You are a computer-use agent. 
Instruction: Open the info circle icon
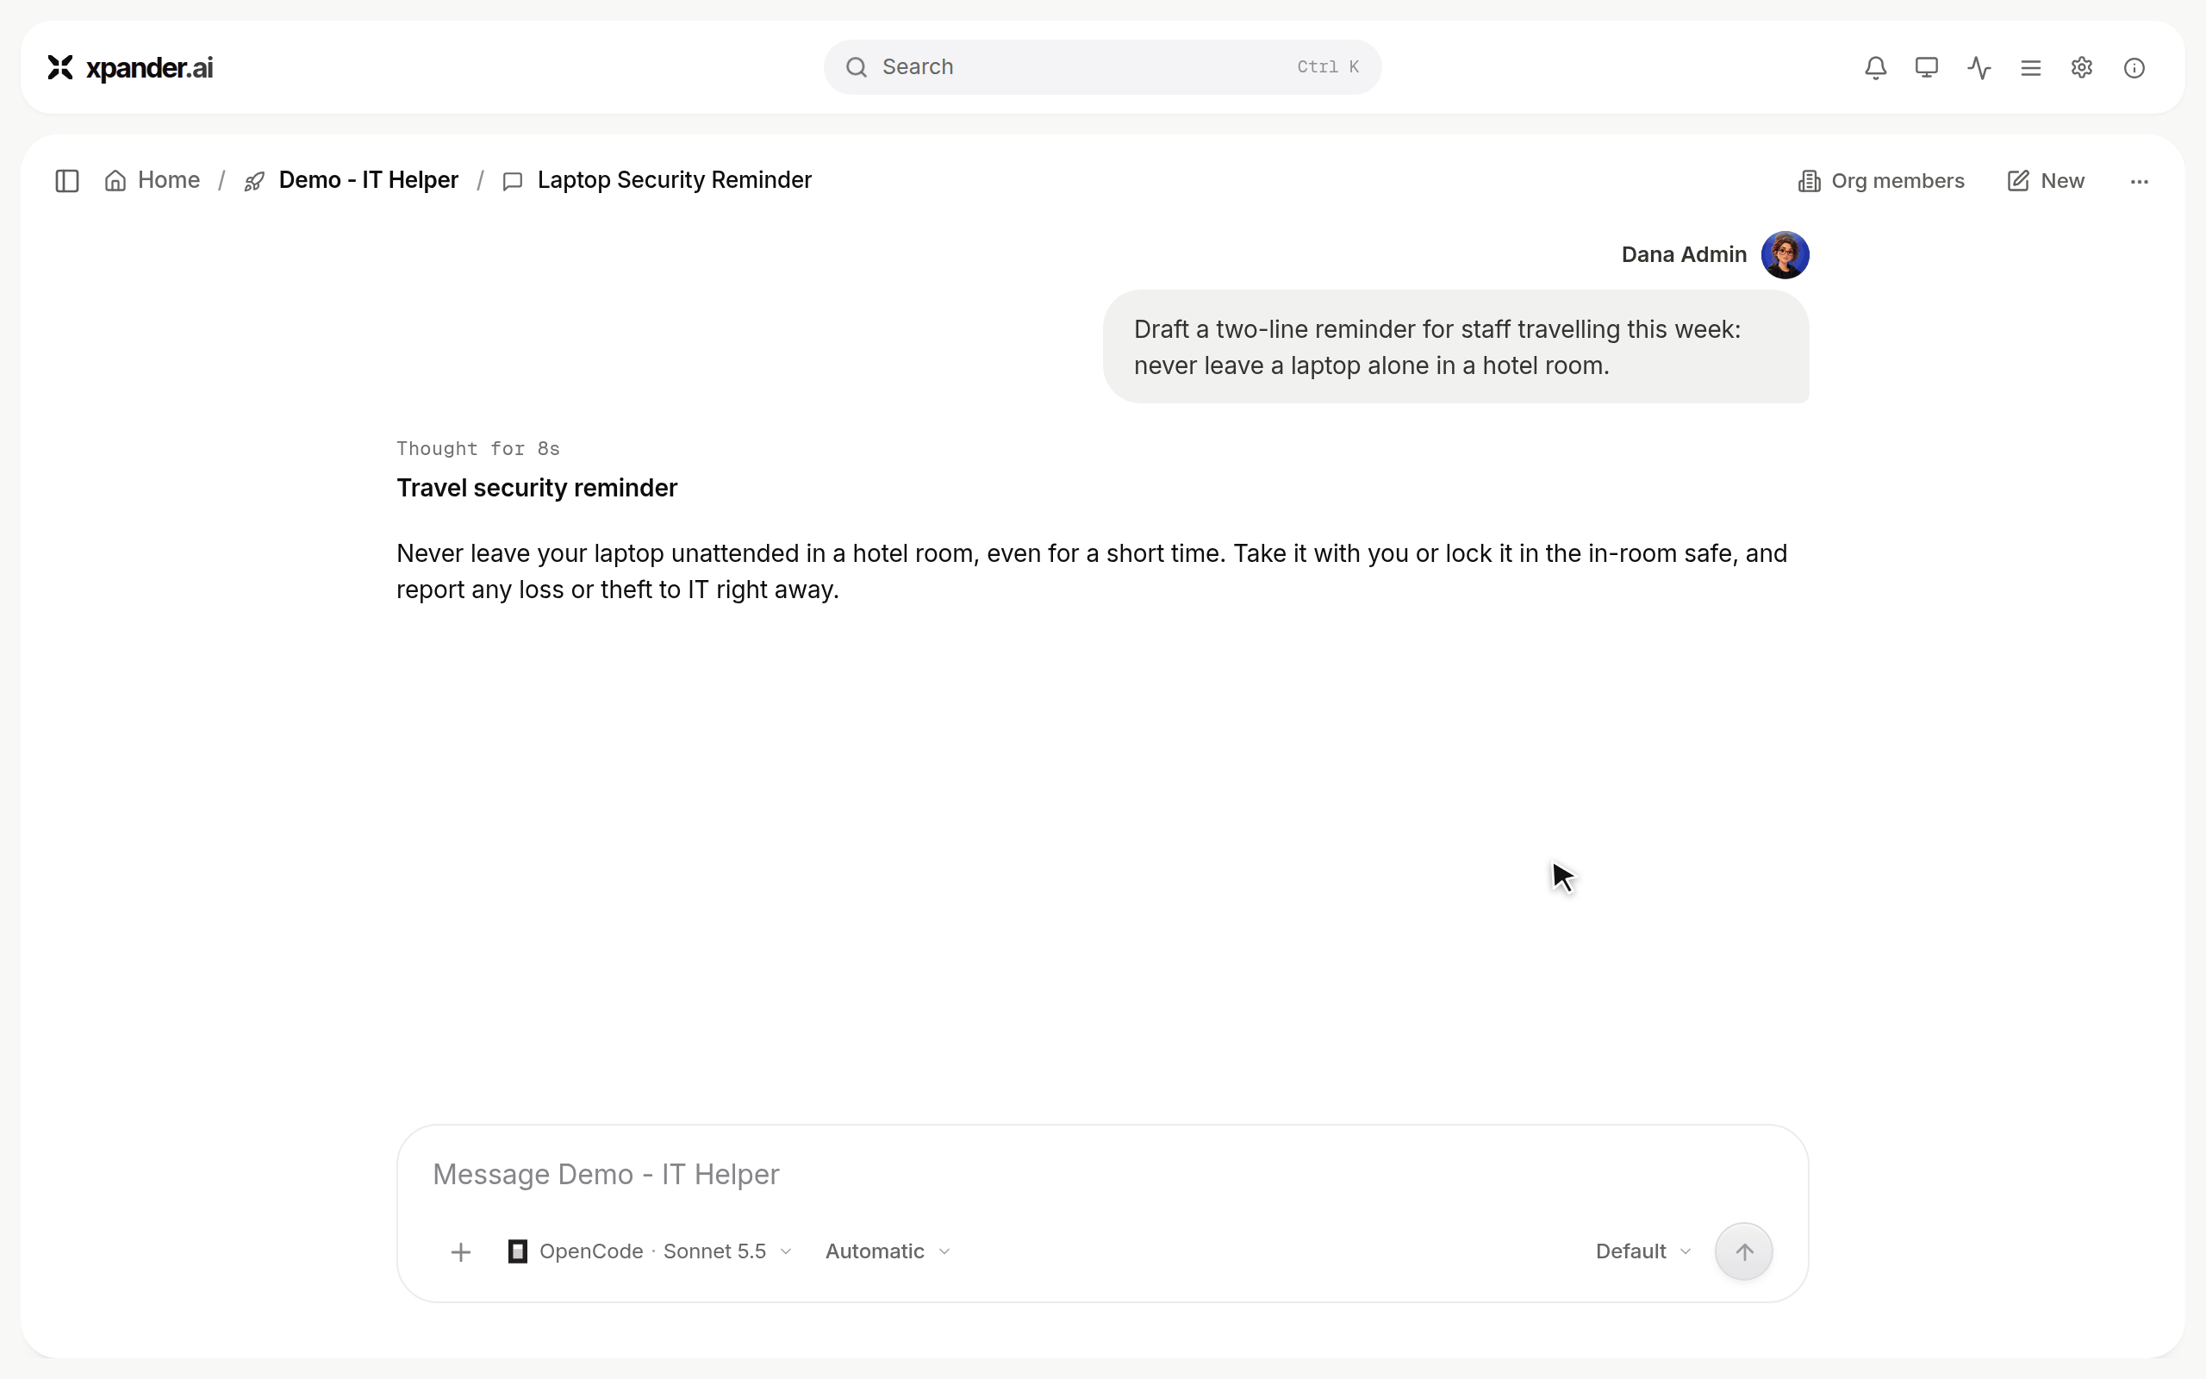coord(2134,67)
